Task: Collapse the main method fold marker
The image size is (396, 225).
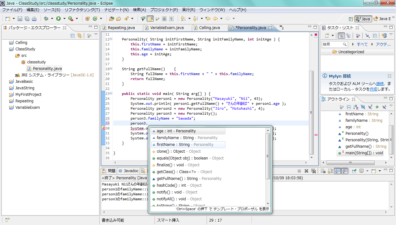Action: click(111, 93)
